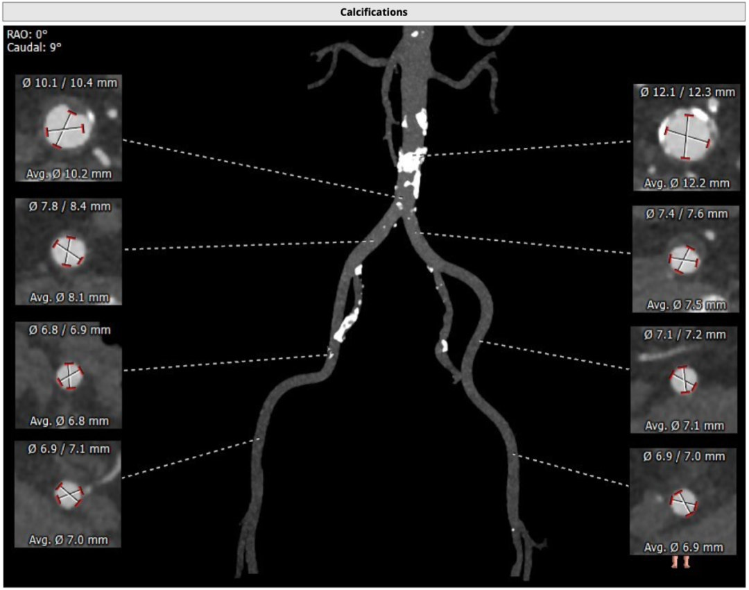Click the Ø 12.1 / 12.3 mm measurement text
The width and height of the screenshot is (749, 590).
687,92
